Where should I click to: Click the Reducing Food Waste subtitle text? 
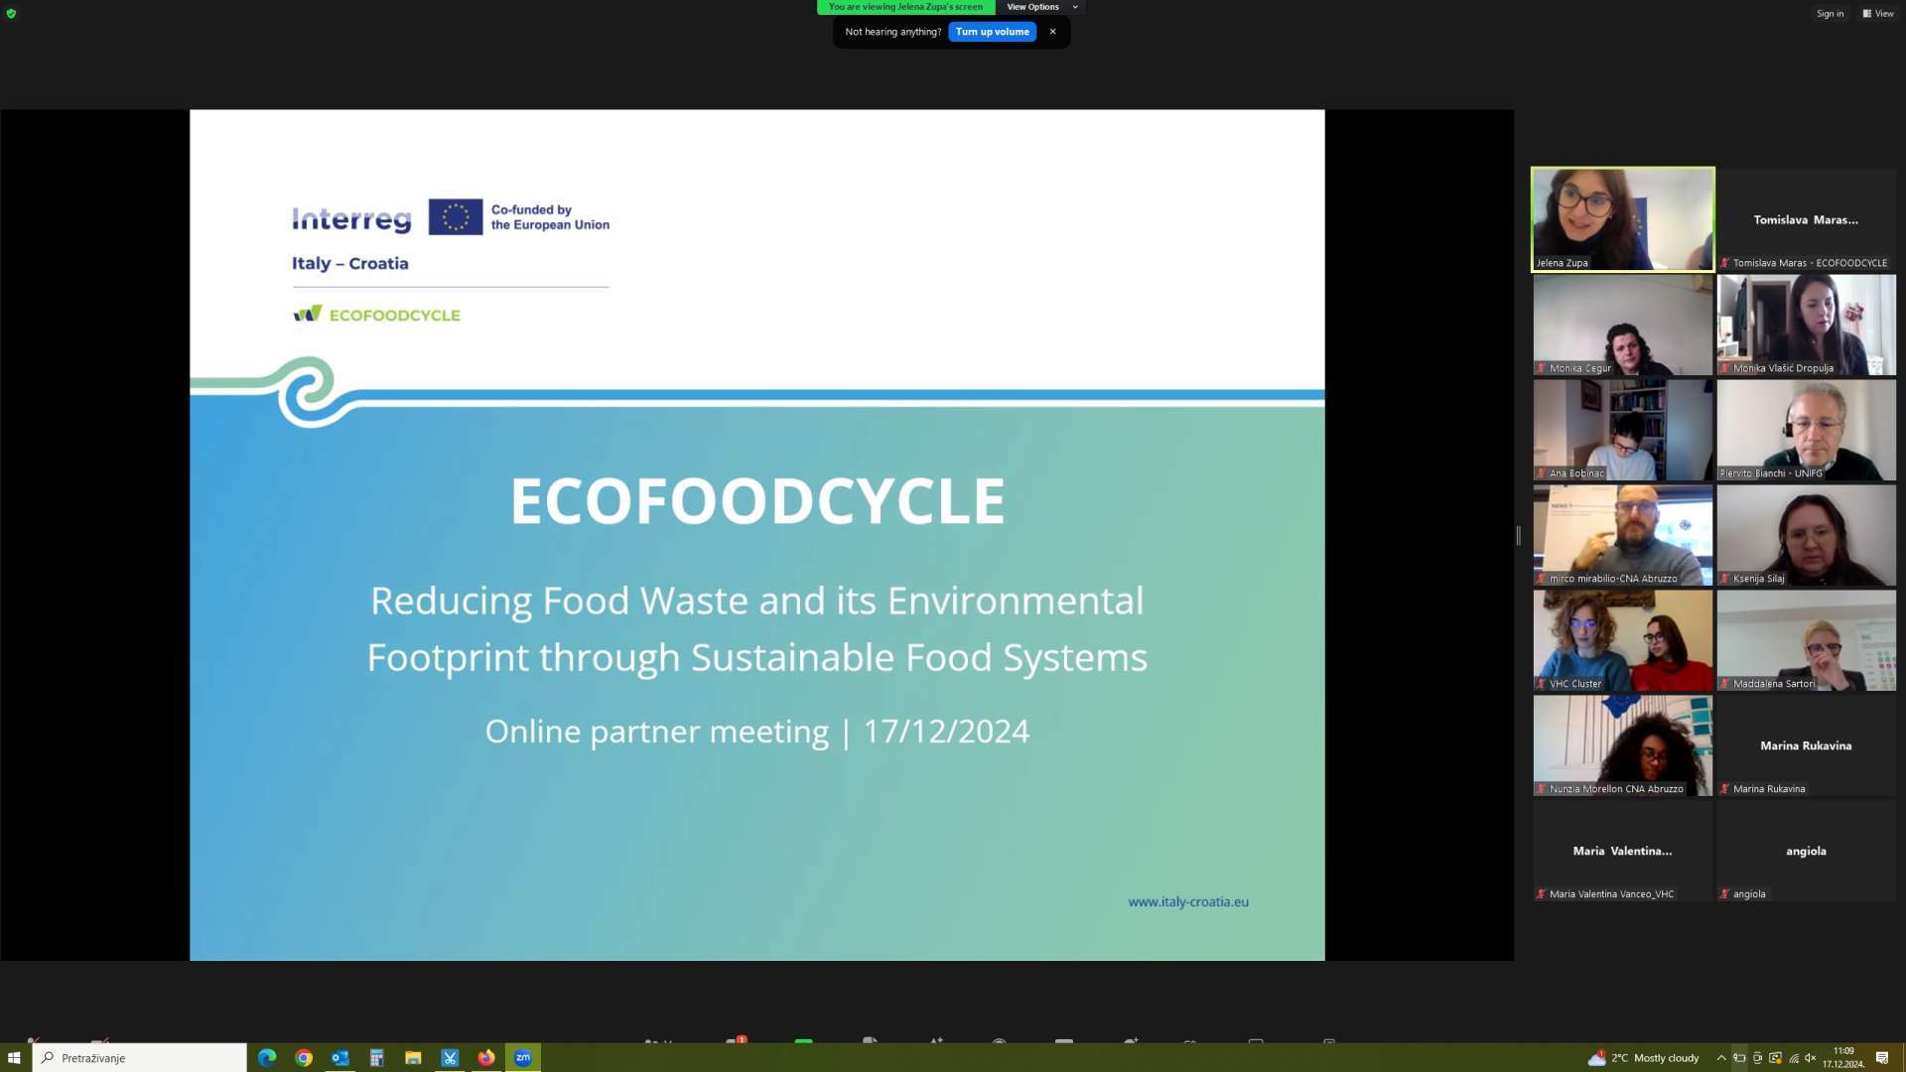[757, 629]
